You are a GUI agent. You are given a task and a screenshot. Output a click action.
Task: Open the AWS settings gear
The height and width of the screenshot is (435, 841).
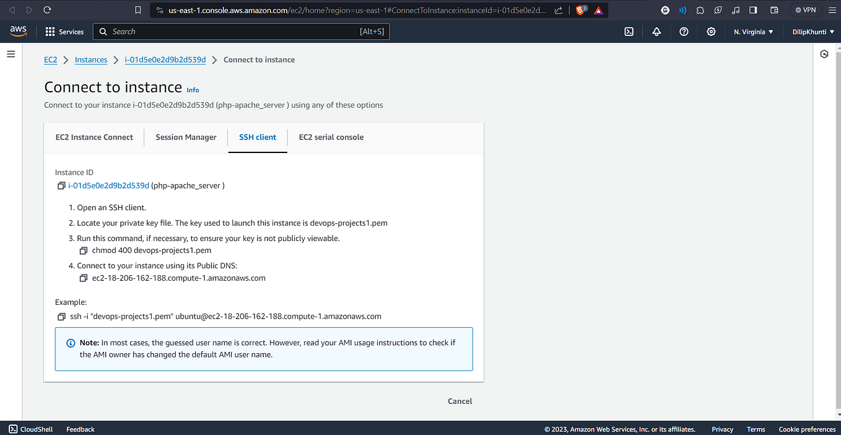(711, 31)
